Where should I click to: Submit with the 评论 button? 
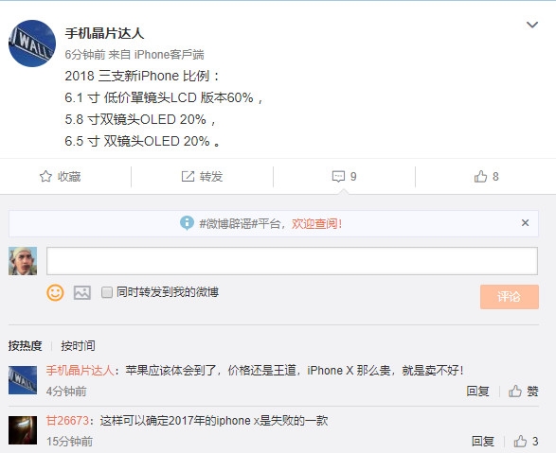click(510, 297)
